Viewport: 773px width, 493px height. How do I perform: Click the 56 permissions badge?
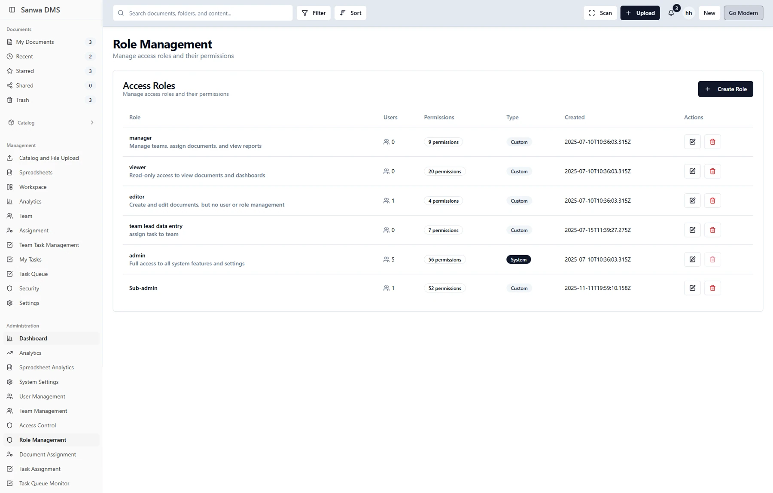click(x=444, y=259)
